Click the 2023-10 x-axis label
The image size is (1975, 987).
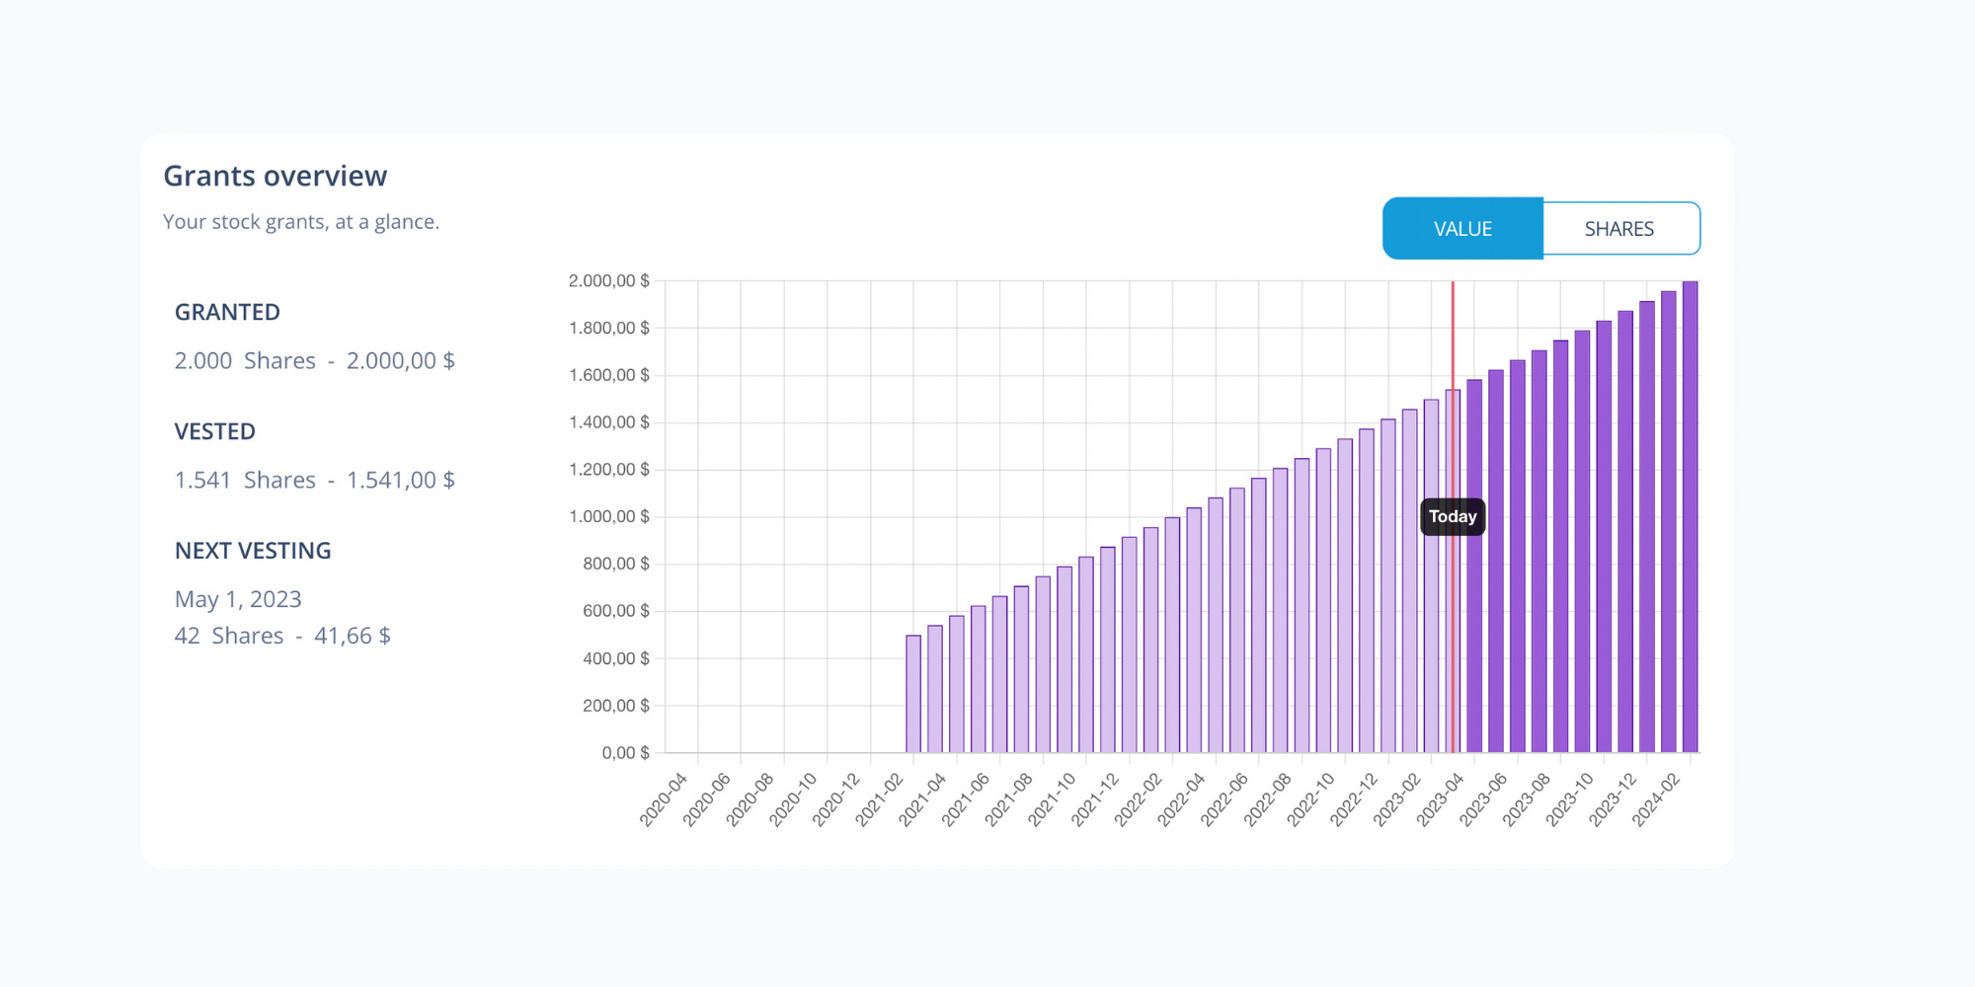(x=1569, y=799)
